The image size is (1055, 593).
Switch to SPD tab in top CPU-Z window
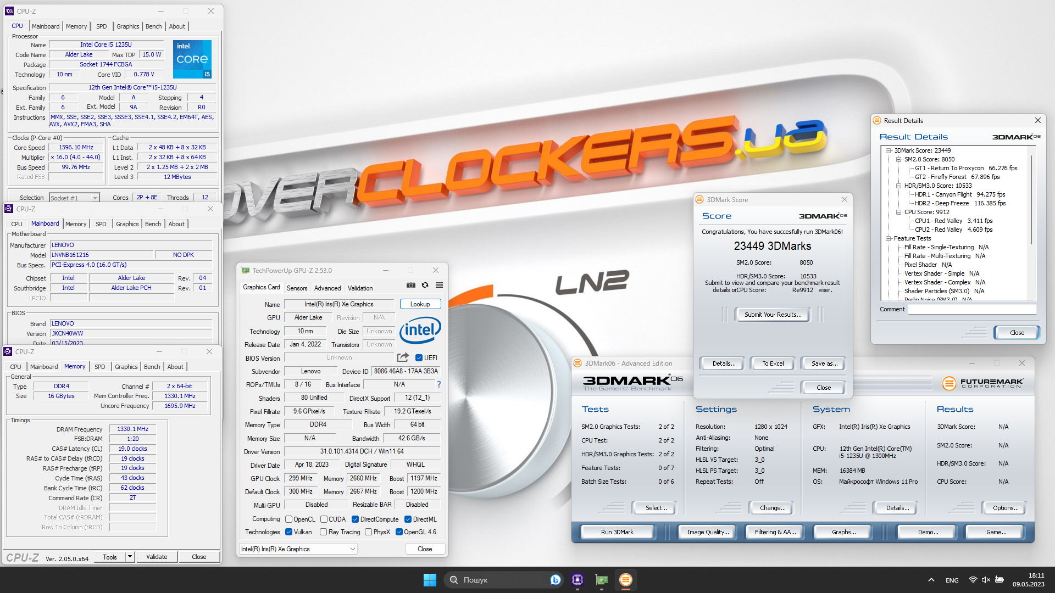tap(102, 26)
